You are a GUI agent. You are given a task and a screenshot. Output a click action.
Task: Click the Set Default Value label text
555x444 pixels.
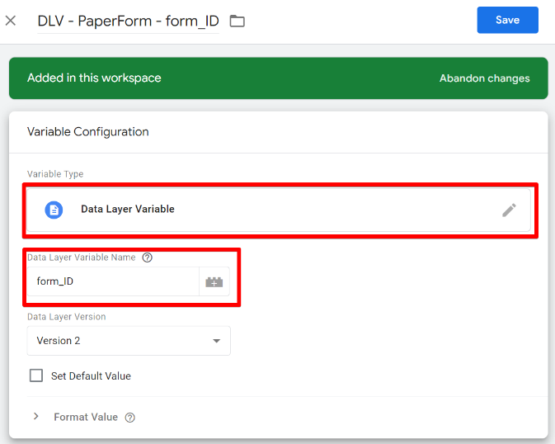coord(91,376)
